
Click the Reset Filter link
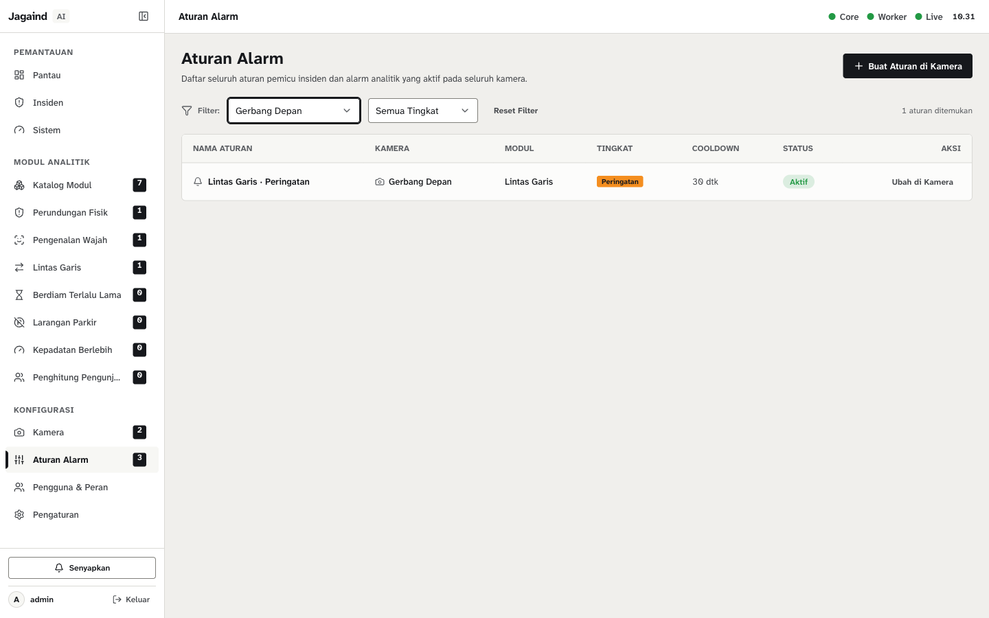516,111
